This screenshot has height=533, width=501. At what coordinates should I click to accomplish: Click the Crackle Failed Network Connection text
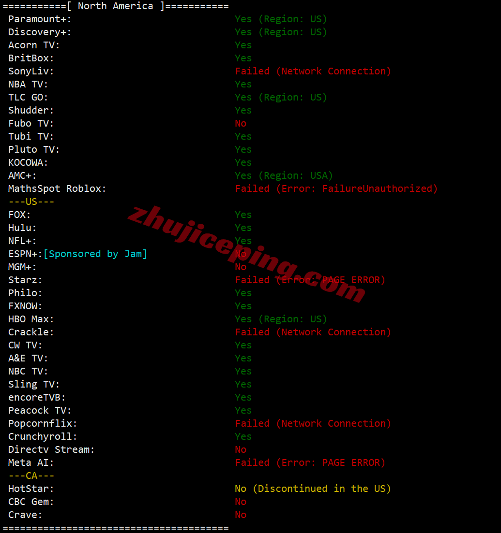(x=313, y=332)
